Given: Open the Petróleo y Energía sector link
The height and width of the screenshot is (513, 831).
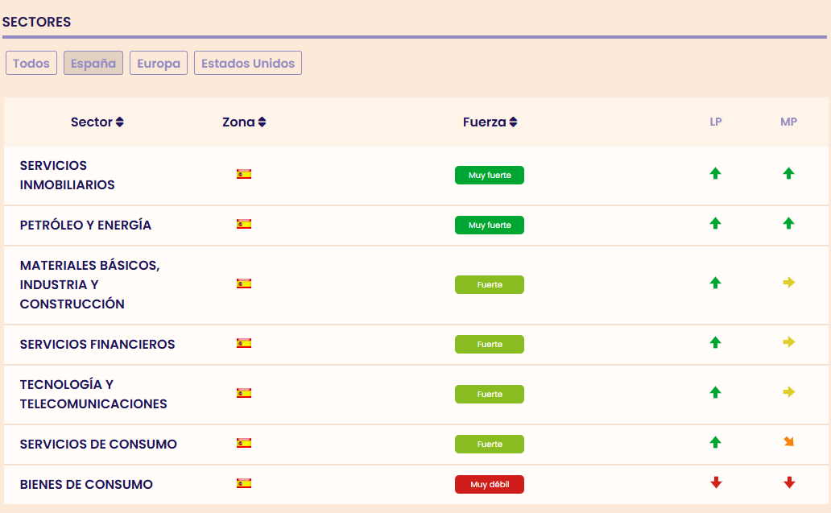Looking at the screenshot, I should point(85,225).
